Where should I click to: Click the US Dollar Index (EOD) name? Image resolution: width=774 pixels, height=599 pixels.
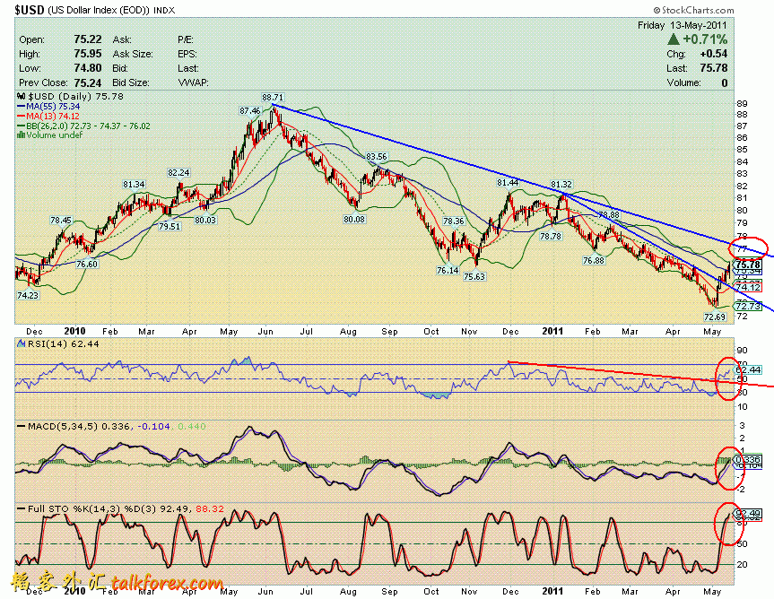click(99, 10)
